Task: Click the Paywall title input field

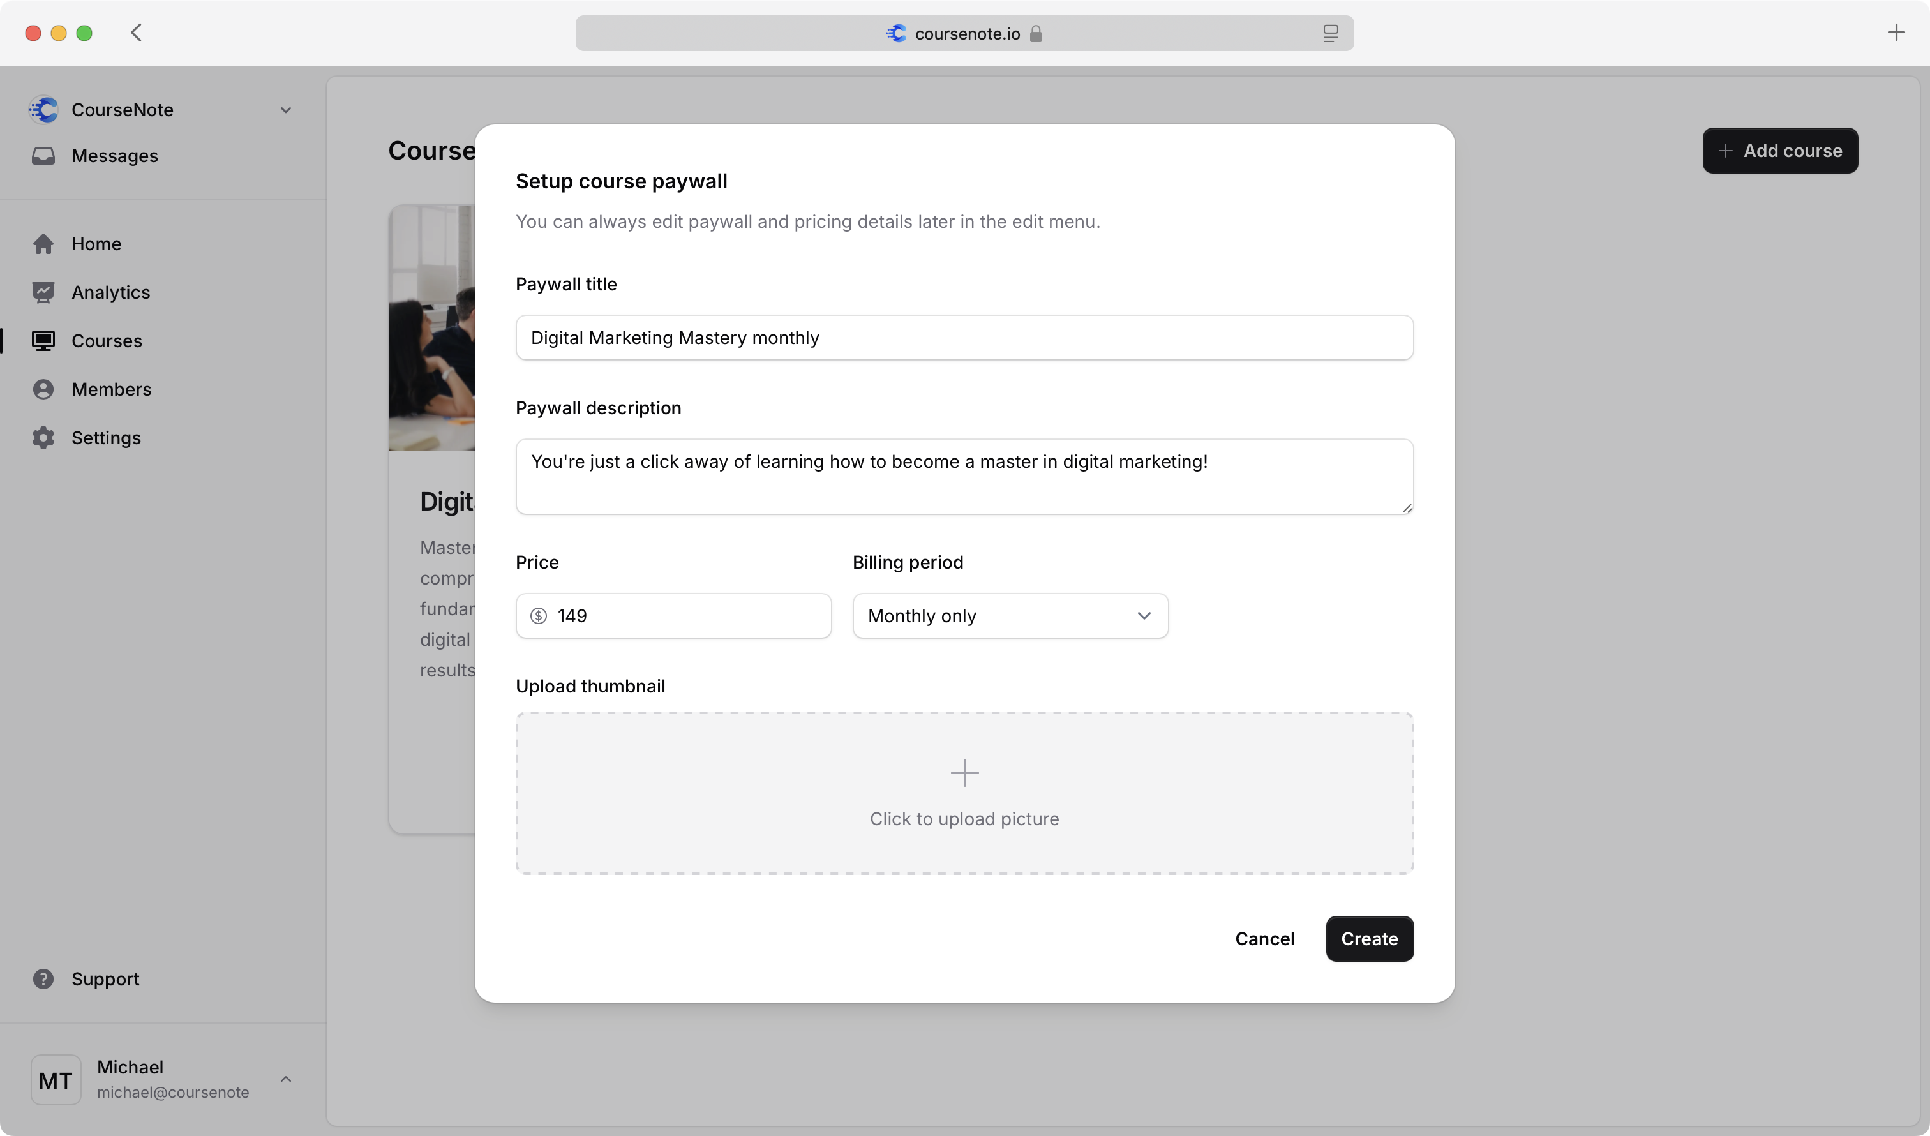Action: pyautogui.click(x=964, y=338)
